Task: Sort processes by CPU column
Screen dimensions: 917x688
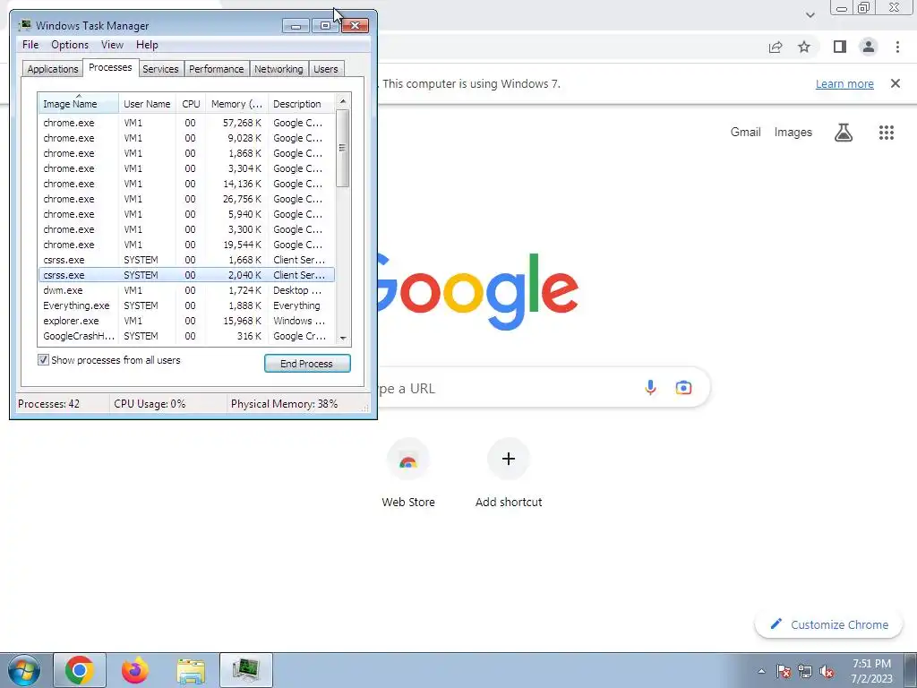Action: [191, 104]
